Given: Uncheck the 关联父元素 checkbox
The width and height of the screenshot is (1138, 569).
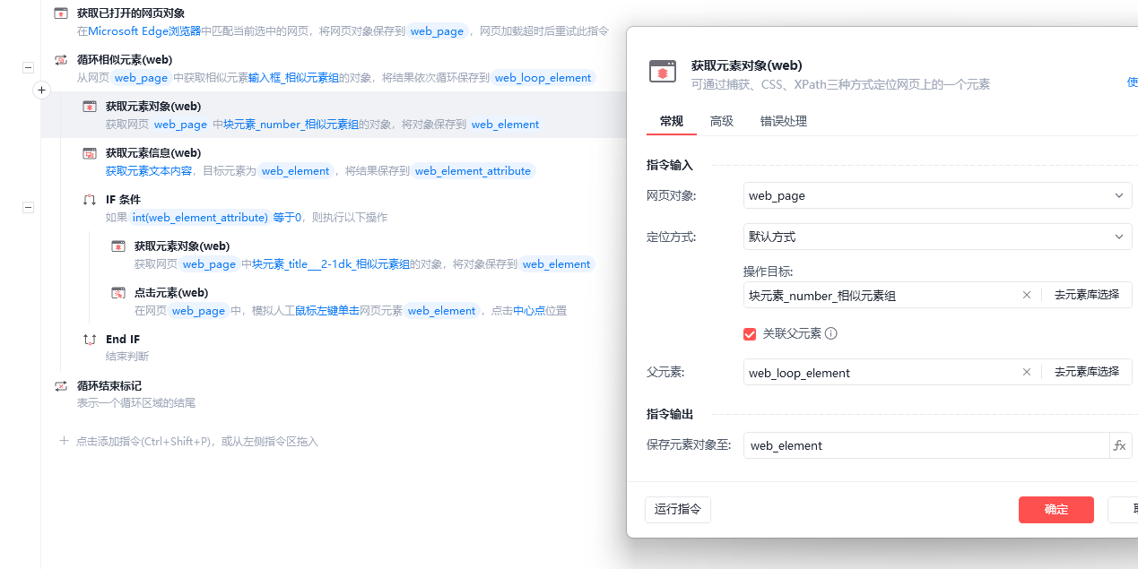Looking at the screenshot, I should coord(751,334).
